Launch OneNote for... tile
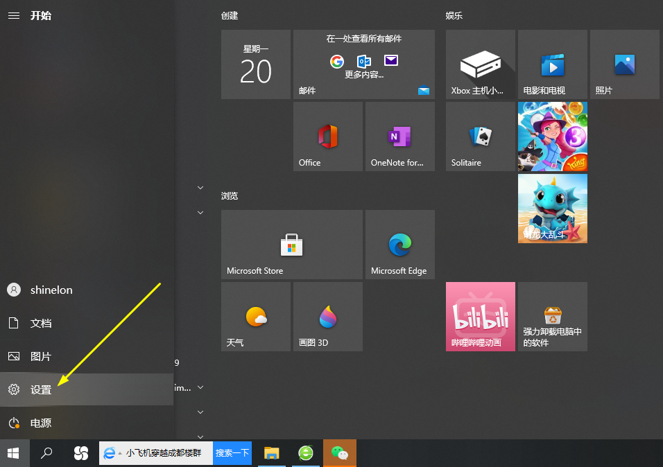 [x=400, y=136]
